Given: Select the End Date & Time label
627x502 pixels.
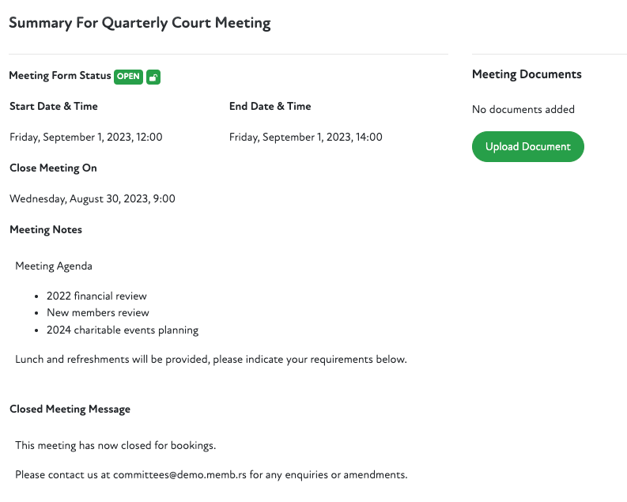Looking at the screenshot, I should pos(270,106).
